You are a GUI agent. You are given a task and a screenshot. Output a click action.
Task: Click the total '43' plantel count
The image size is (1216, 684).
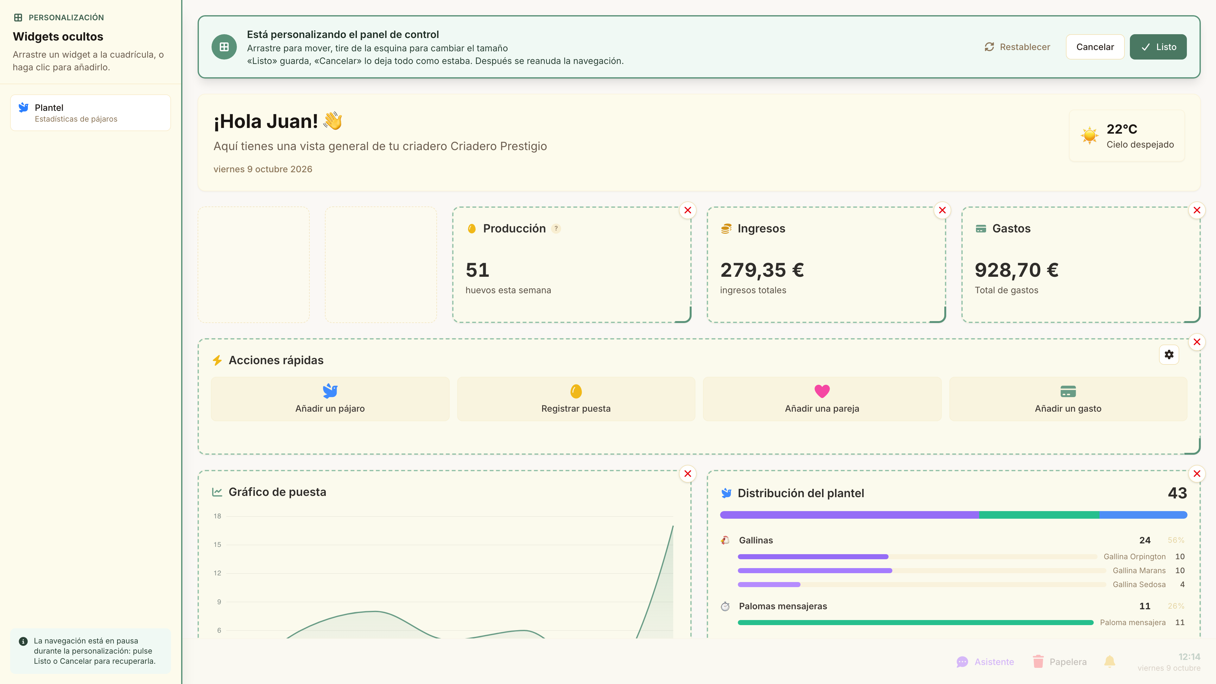point(1177,493)
